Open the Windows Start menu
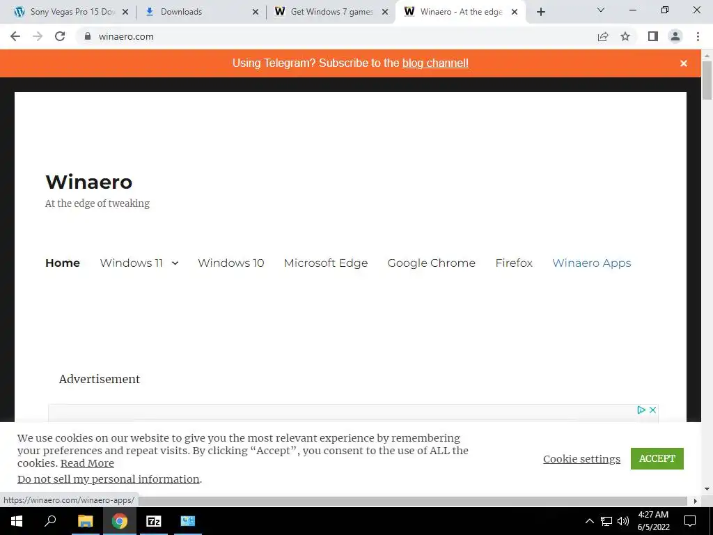The height and width of the screenshot is (535, 713). (17, 521)
